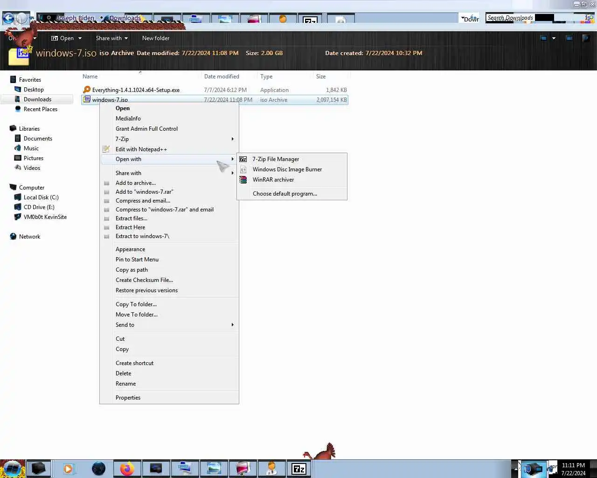
Task: Sort by Date modified column header
Action: point(222,77)
